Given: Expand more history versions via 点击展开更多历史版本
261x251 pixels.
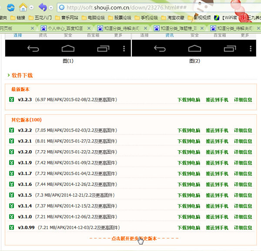Looking at the screenshot, I should pyautogui.click(x=134, y=238).
